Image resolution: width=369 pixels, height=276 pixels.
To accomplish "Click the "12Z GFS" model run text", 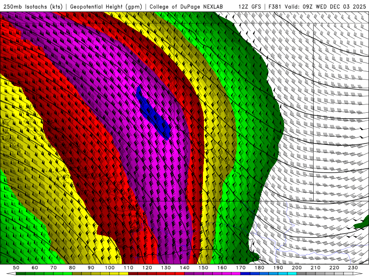I will tap(250, 6).
